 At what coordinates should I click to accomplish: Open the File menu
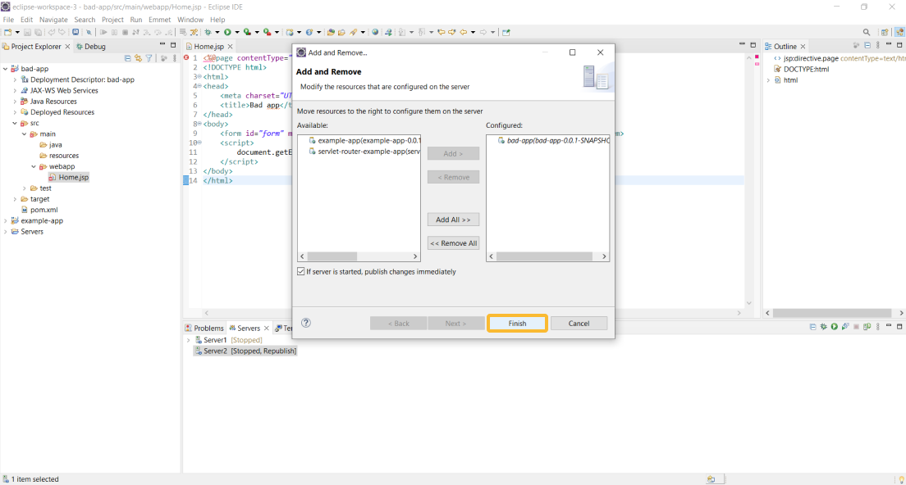[x=9, y=20]
